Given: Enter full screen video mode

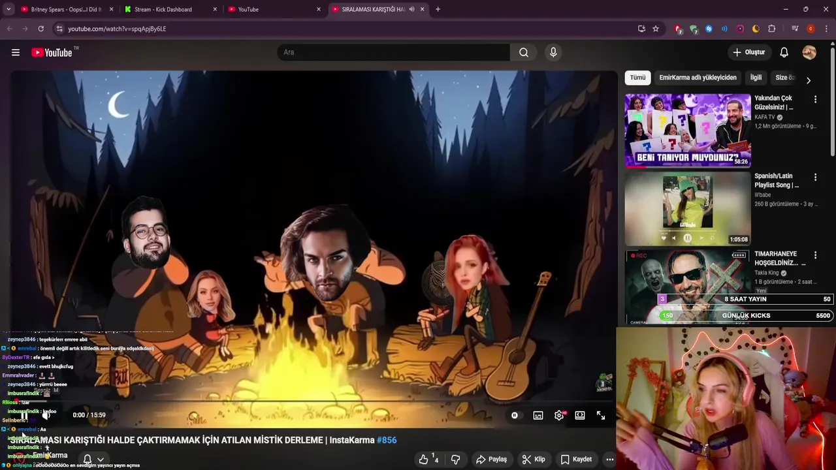Looking at the screenshot, I should (x=601, y=415).
